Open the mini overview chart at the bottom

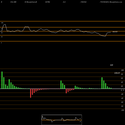[x=62, y=120]
